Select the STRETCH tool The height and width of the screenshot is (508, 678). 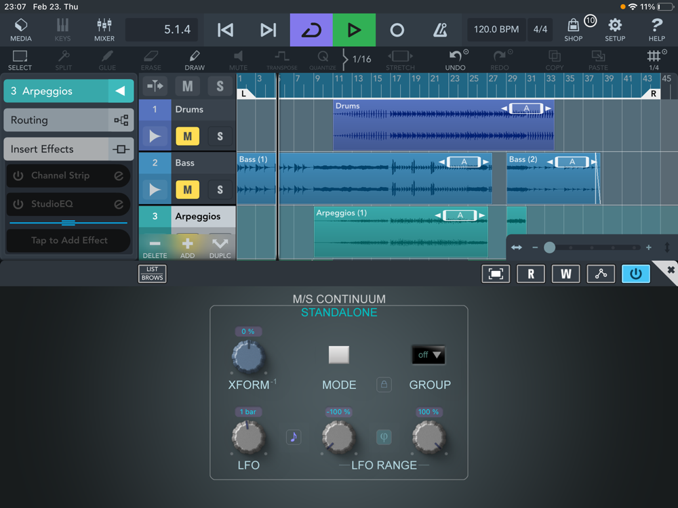(x=401, y=60)
